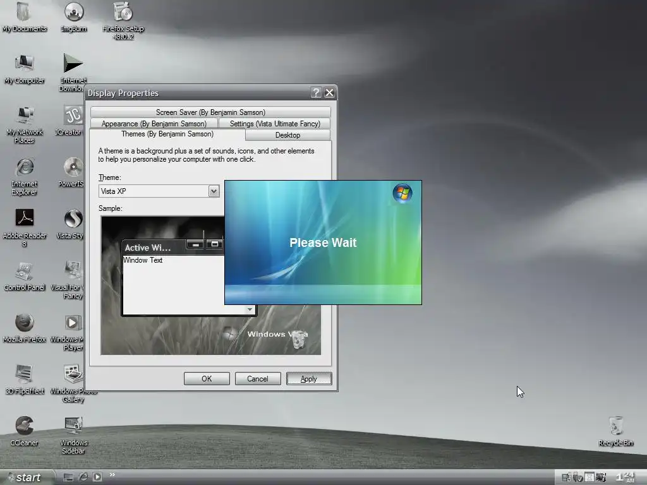This screenshot has width=647, height=485.
Task: Click Cancel in Display Properties
Action: click(258, 379)
